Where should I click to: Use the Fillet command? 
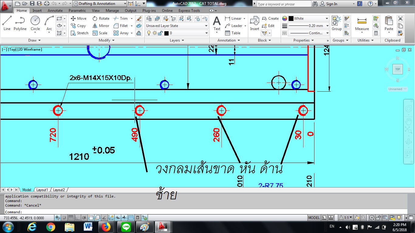121,26
